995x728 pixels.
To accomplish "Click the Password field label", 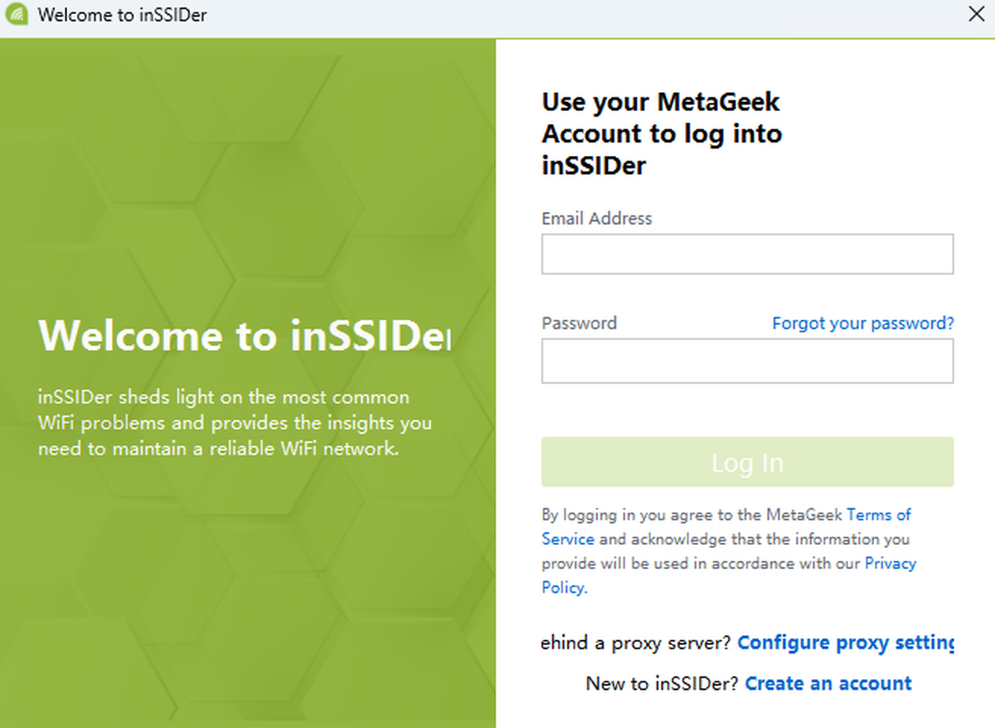I will coord(579,323).
